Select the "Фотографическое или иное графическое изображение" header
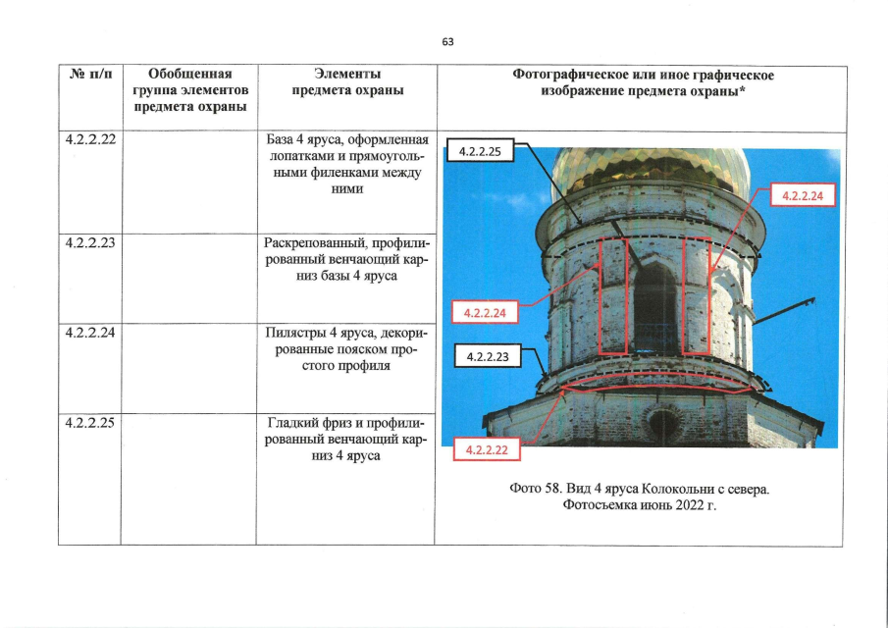 click(x=643, y=82)
